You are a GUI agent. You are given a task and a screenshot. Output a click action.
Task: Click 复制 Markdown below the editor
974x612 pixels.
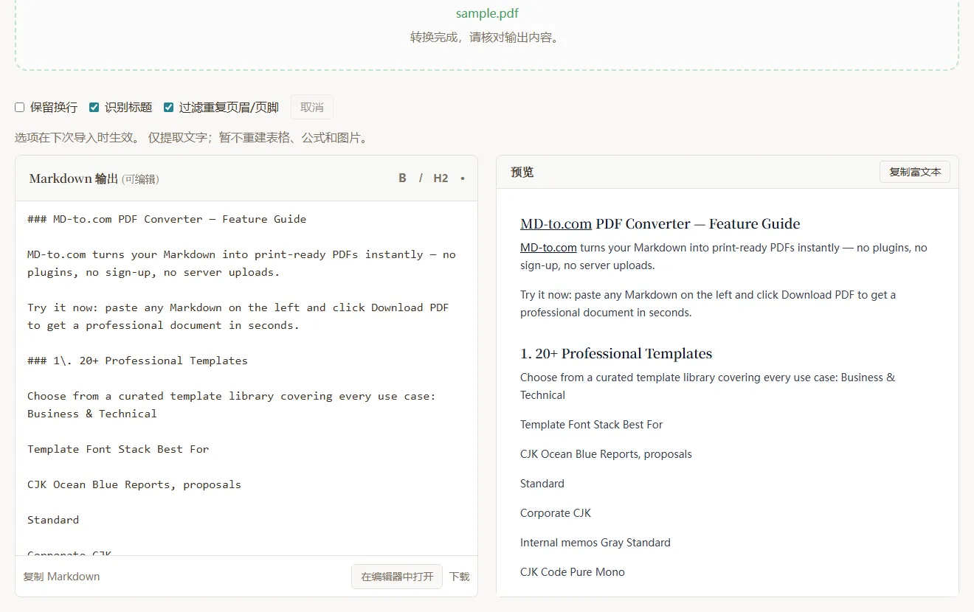click(61, 577)
